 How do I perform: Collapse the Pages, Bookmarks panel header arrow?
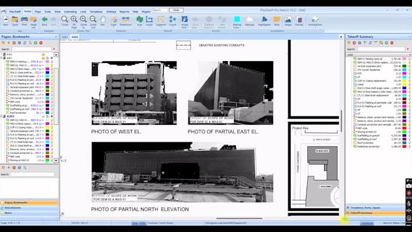pos(56,37)
